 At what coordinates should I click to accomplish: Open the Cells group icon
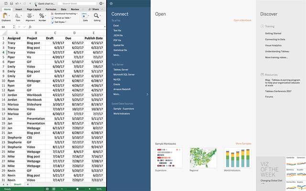[x=85, y=16]
